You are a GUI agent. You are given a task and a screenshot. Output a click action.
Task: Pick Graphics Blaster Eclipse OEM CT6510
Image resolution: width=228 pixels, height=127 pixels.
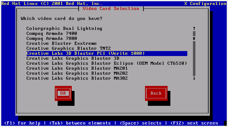[x=106, y=63]
